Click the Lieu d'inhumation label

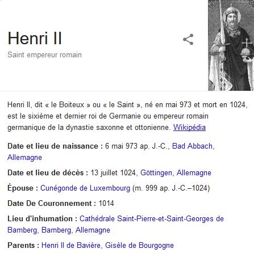pyautogui.click(x=43, y=219)
